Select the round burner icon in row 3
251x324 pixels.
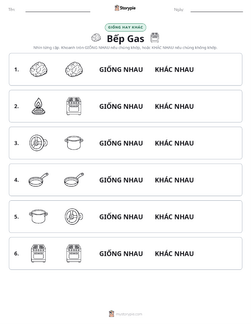pos(39,143)
